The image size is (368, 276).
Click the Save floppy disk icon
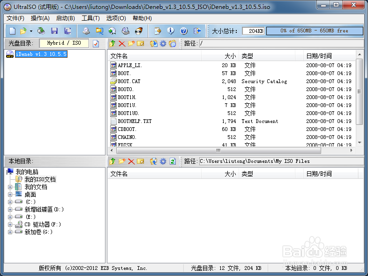54,31
